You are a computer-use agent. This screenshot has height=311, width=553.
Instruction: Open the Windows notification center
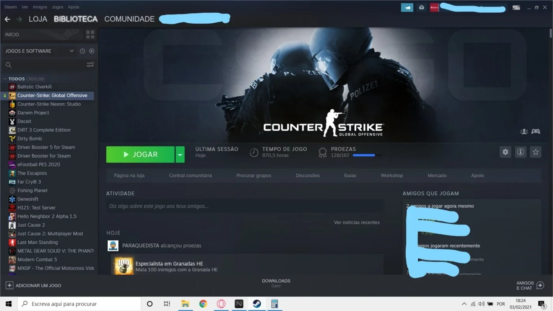pos(542,304)
